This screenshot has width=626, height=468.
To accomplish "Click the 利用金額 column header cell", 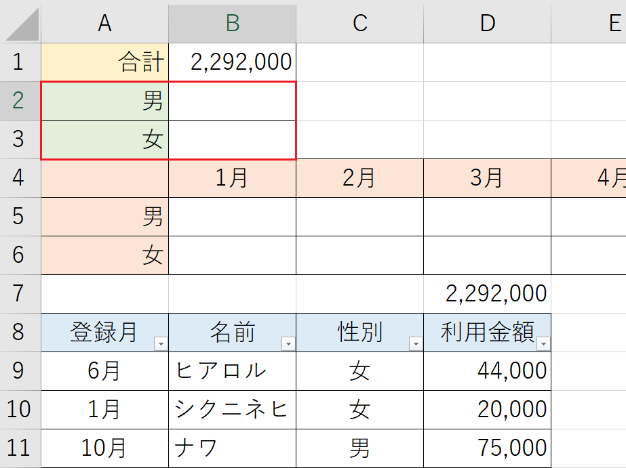I will pos(487,333).
